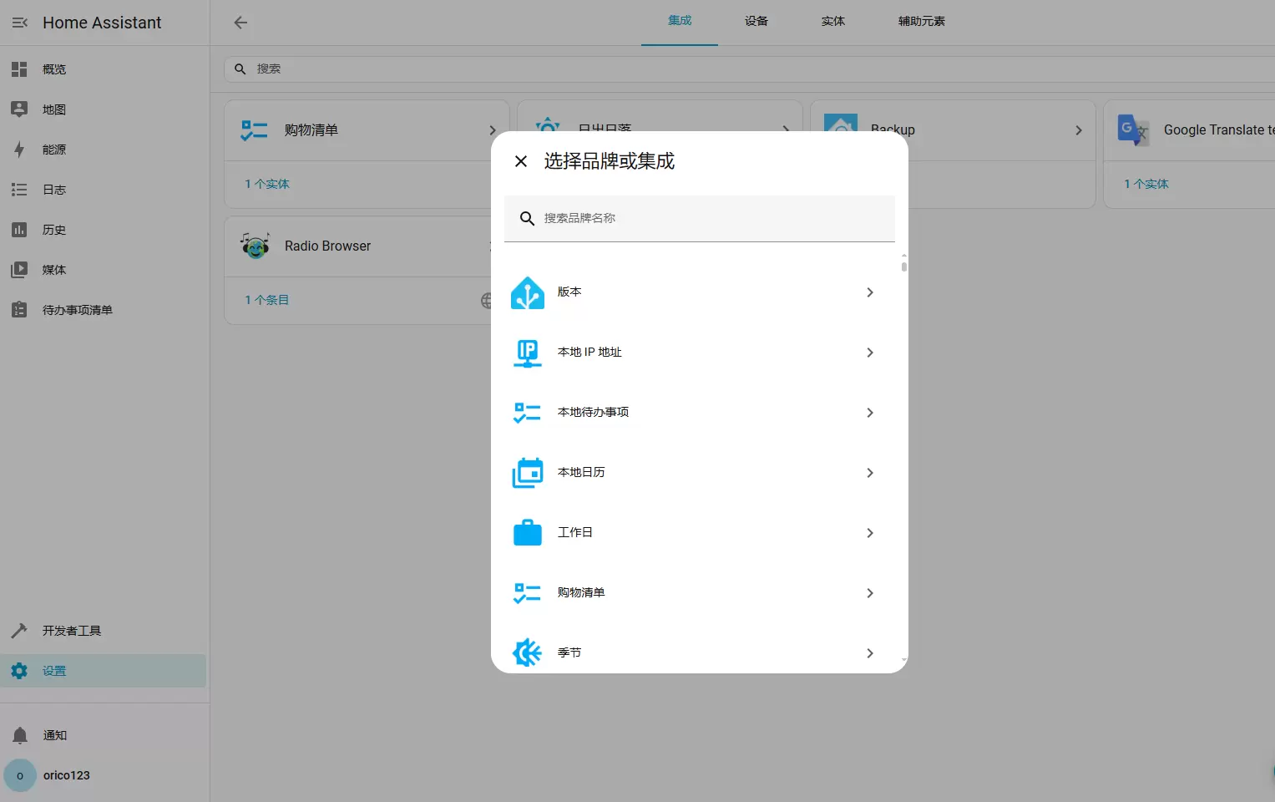Viewport: 1275px width, 802px height.
Task: Open the 1 个实体 link under 购物清单
Action: pyautogui.click(x=267, y=184)
